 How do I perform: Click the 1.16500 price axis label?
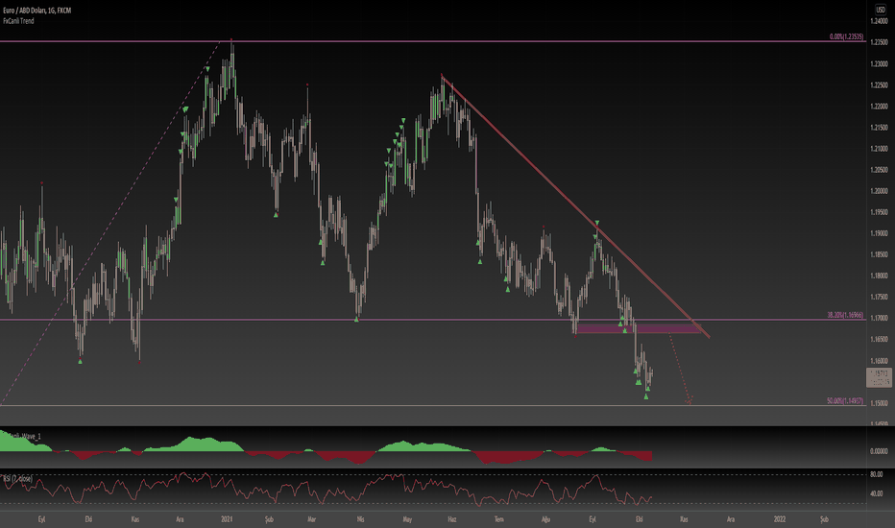click(879, 339)
